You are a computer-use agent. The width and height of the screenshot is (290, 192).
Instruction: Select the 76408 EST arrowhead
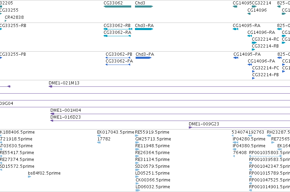234,156
